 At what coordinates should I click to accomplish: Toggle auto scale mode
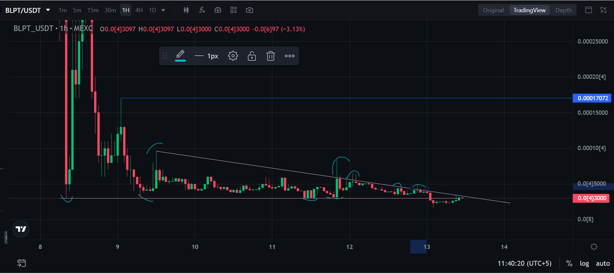[x=602, y=263]
